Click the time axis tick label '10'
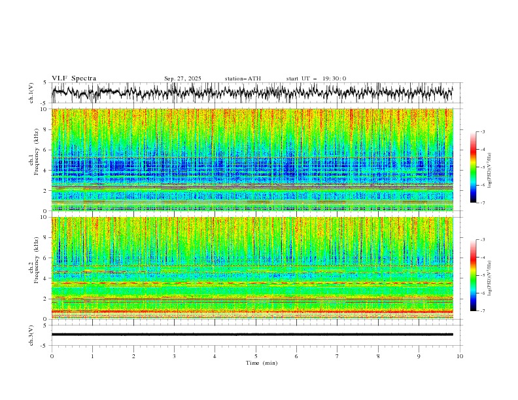518x400 pixels. point(460,356)
